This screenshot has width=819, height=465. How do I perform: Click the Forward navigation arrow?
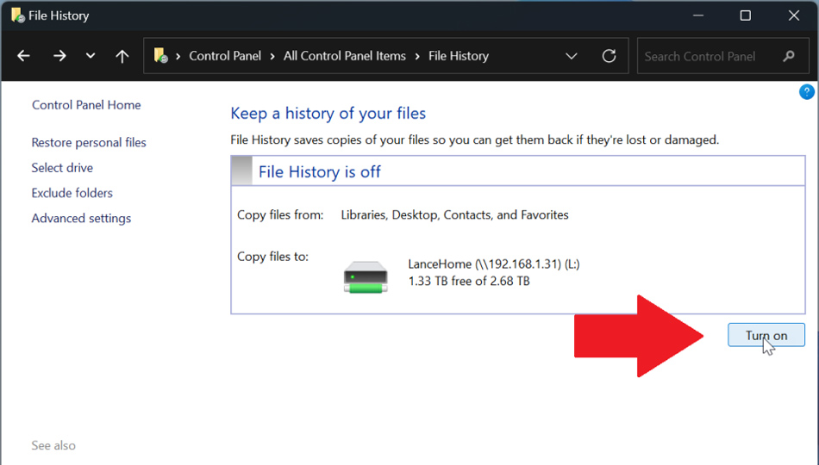click(x=59, y=56)
